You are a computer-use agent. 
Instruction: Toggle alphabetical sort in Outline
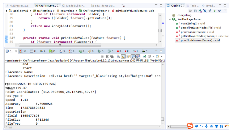tap(200, 11)
